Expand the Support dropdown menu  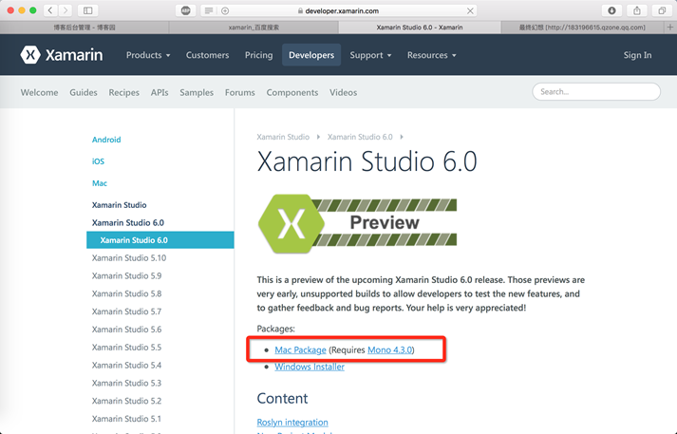coord(370,55)
